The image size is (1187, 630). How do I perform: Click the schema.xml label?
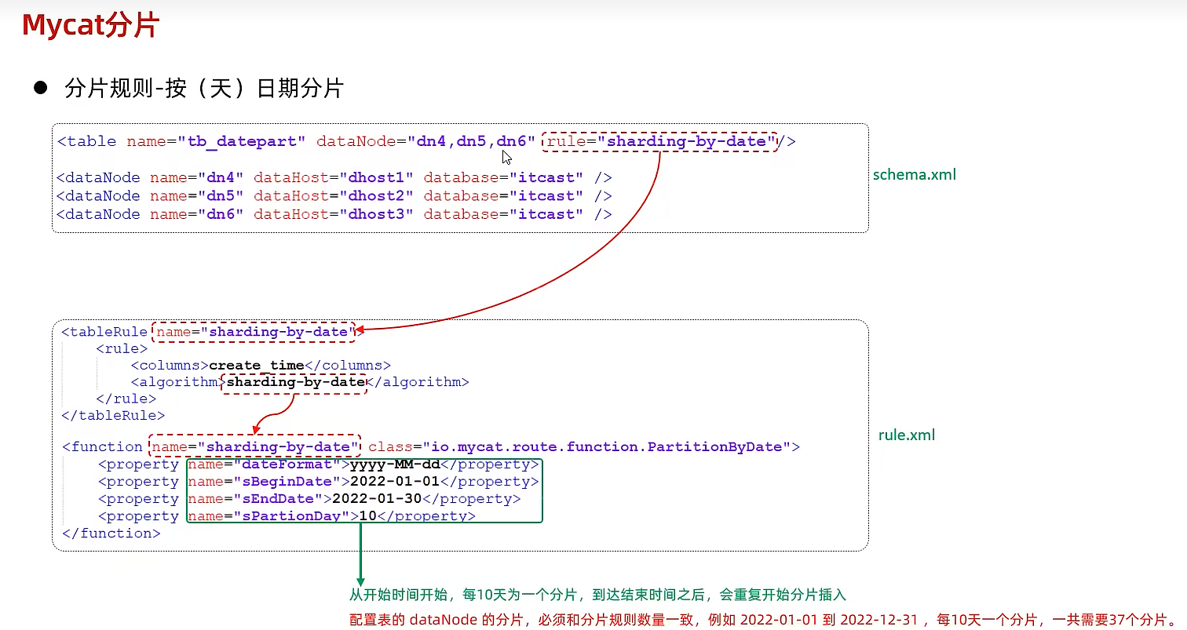(x=915, y=175)
